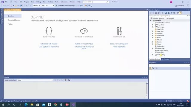Open the Any CPU platform dropdown

48,5
